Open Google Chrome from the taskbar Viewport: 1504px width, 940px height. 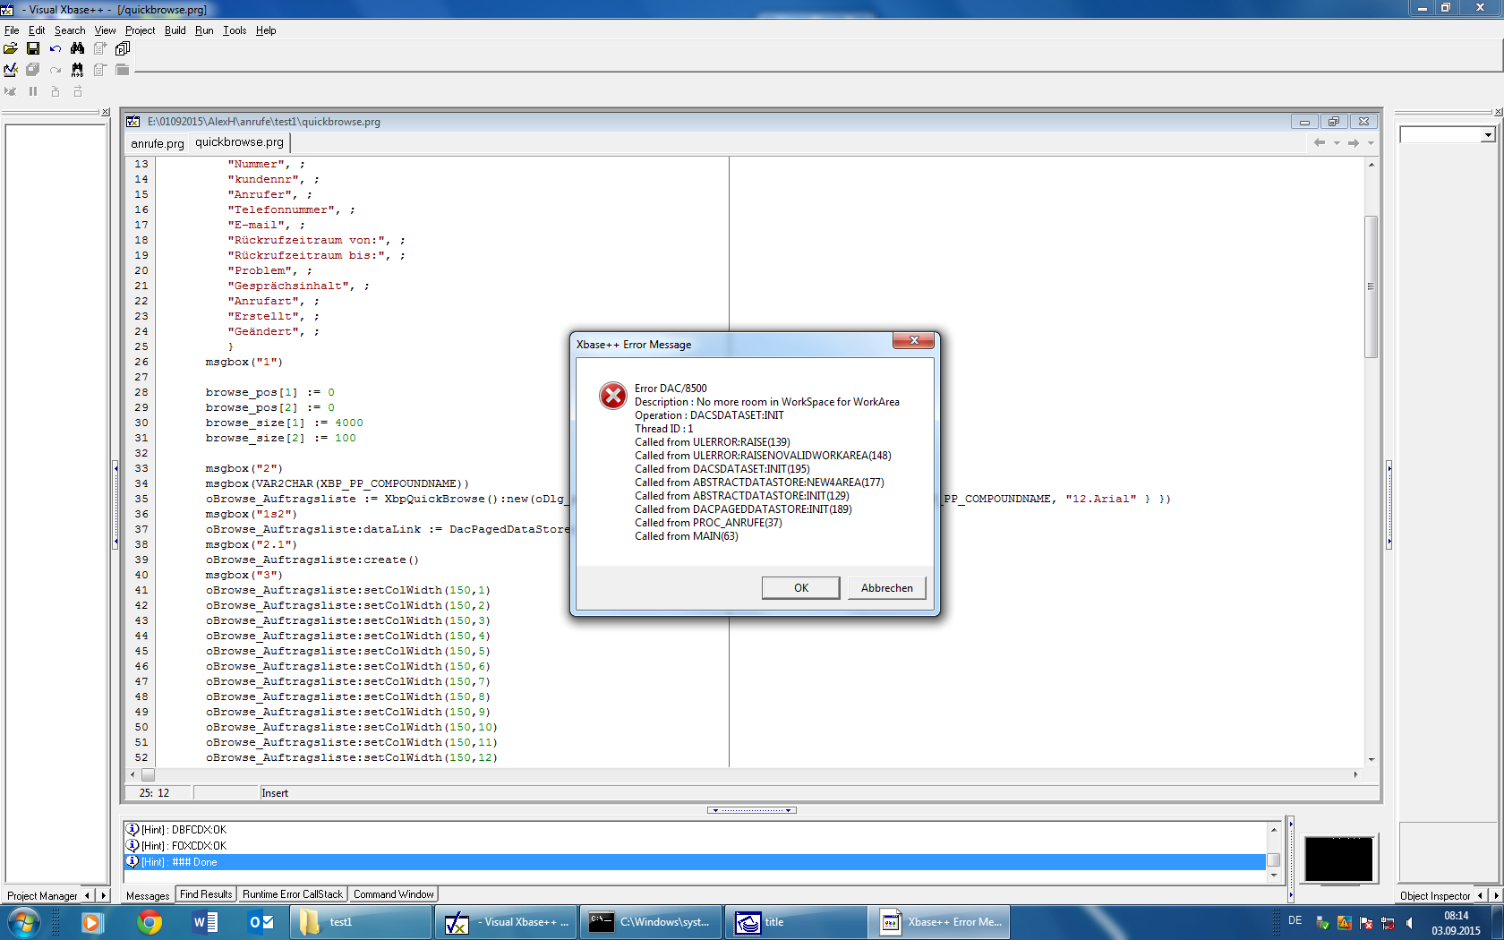pyautogui.click(x=150, y=922)
